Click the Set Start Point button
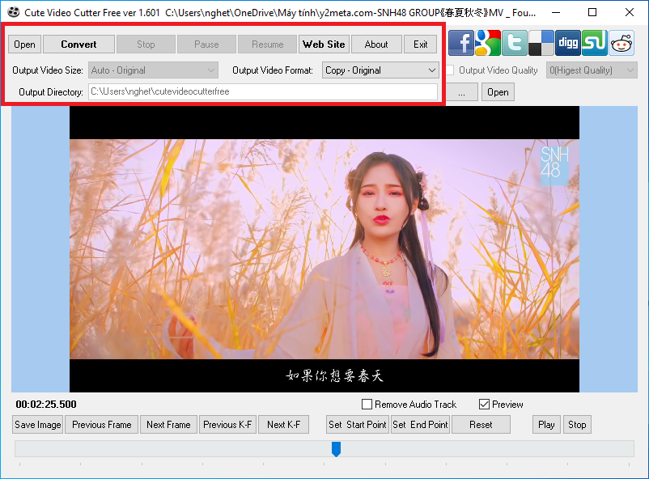 357,425
